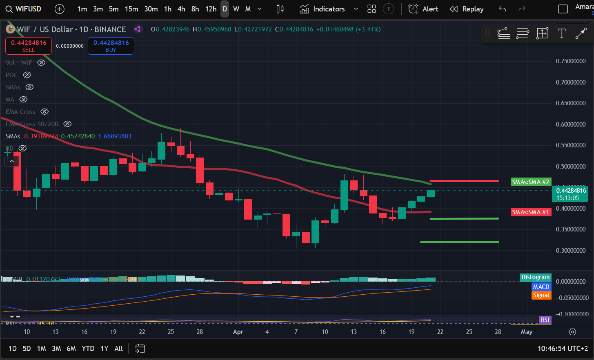Click the undo arrow icon
Image resolution: width=594 pixels, height=360 pixels.
point(503,9)
